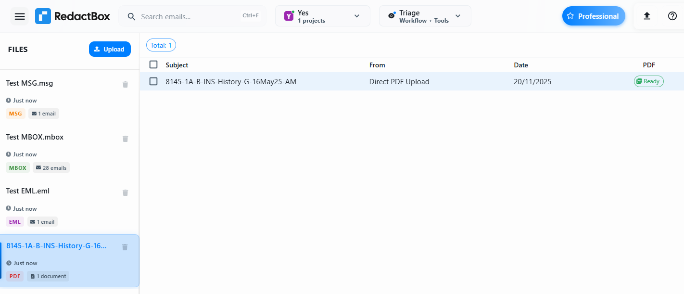
Task: Delete the Test EML.eml file
Action: tap(126, 192)
